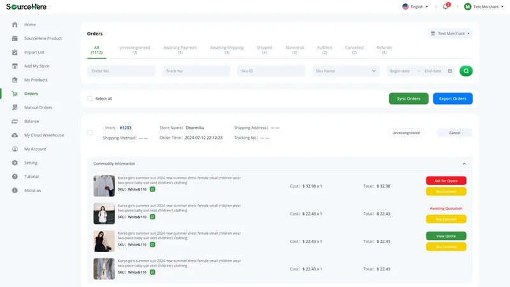This screenshot has height=287, width=510.
Task: Open the English language dropdown
Action: [416, 6]
